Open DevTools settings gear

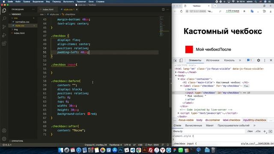[259, 60]
